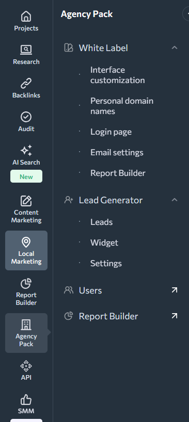Click the Lead Generator person-plus icon
Image resolution: width=189 pixels, height=422 pixels.
[69, 200]
